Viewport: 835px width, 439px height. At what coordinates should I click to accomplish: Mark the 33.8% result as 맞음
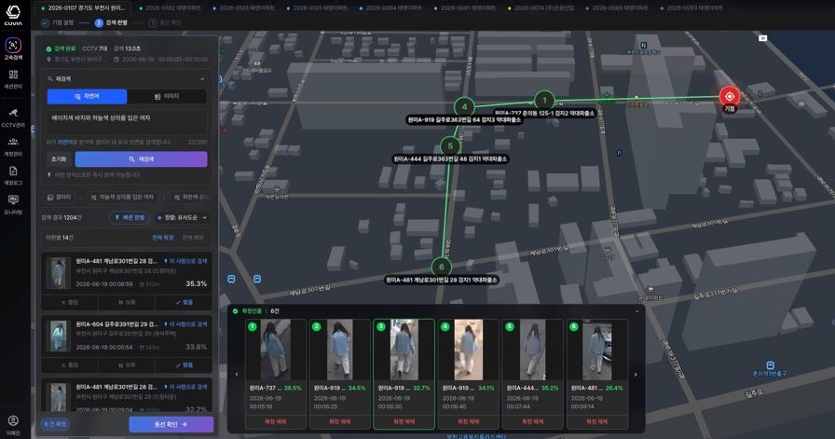coord(184,365)
